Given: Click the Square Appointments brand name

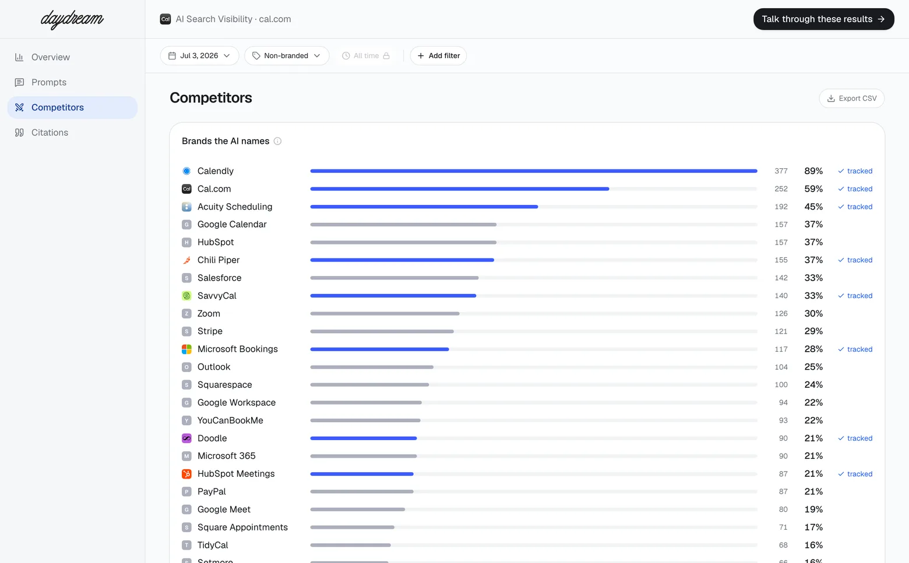Looking at the screenshot, I should [242, 527].
